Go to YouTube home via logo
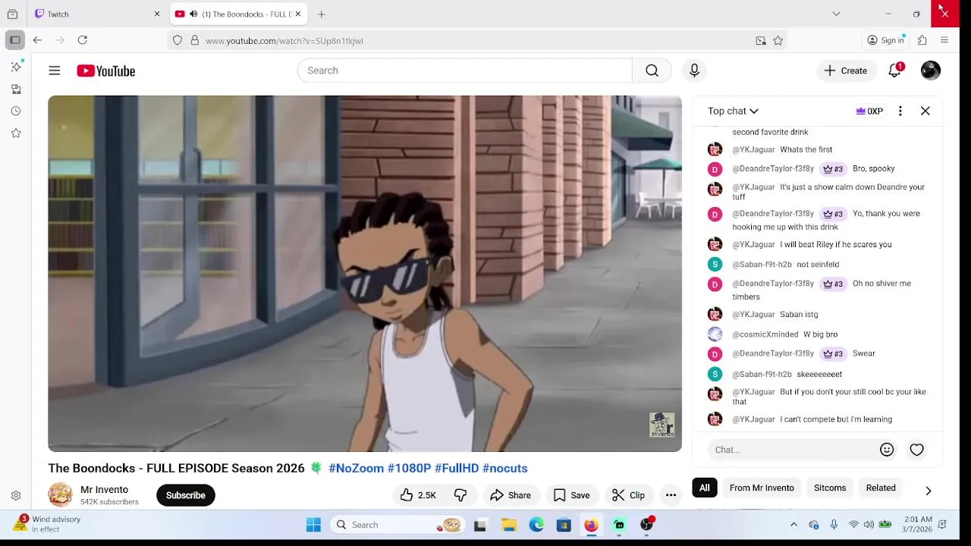Image resolution: width=971 pixels, height=546 pixels. tap(105, 71)
